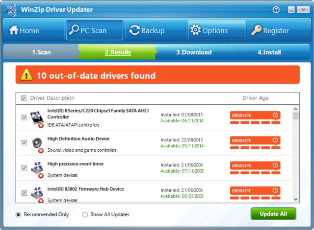
Task: Click the Options gear icon
Action: pos(195,30)
